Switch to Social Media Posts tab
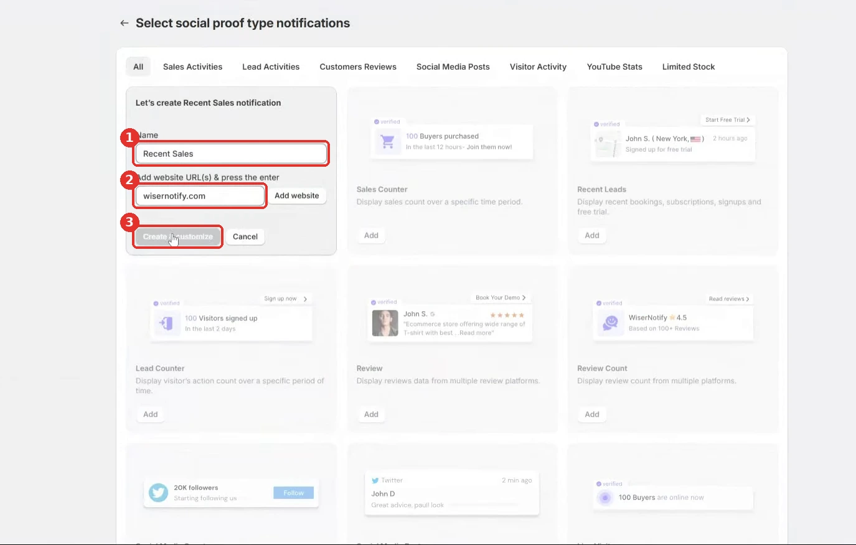Image resolution: width=856 pixels, height=545 pixels. (453, 67)
